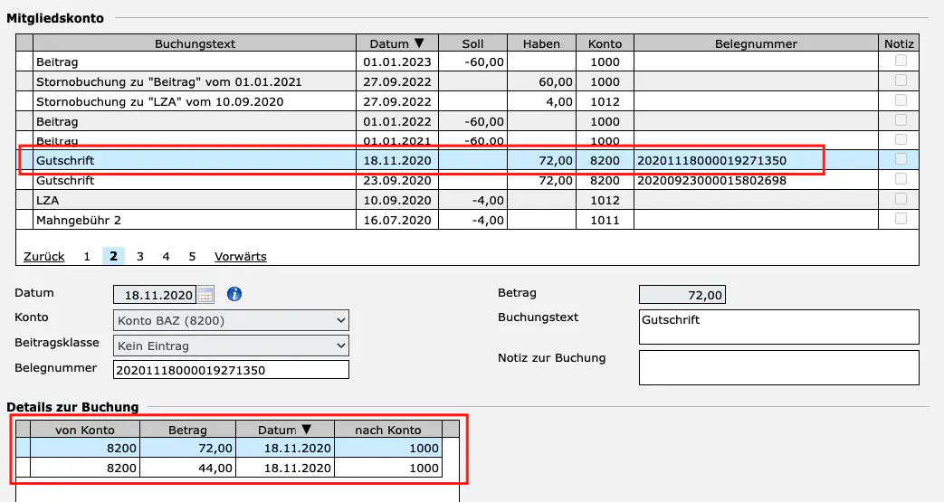Select row Stornobuchung zu "LZA" vom 10.09.2020
Screen dimensions: 944x502
pyautogui.click(x=467, y=101)
